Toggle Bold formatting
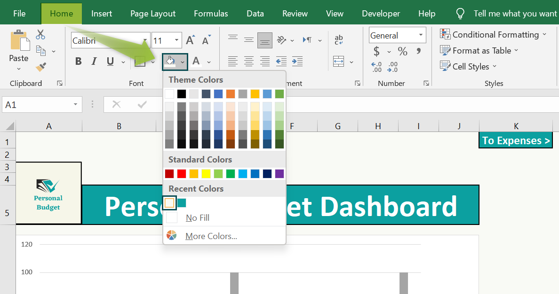The width and height of the screenshot is (559, 294). [79, 61]
